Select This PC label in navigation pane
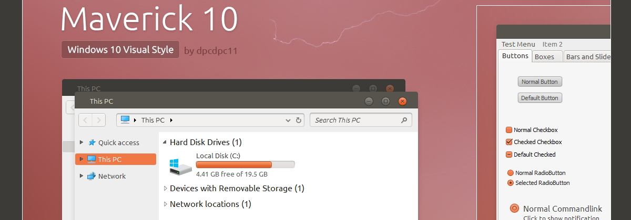Viewport: 631px width, 220px height. pyautogui.click(x=110, y=159)
